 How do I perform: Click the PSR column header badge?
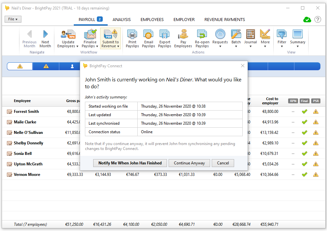(x=316, y=101)
